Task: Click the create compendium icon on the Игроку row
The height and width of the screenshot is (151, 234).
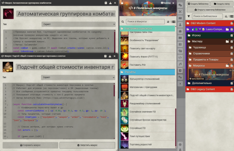Action: pos(232,35)
